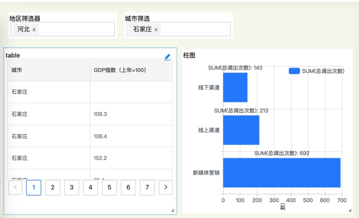Click the GDP指数（上年=100） column header

pos(131,70)
